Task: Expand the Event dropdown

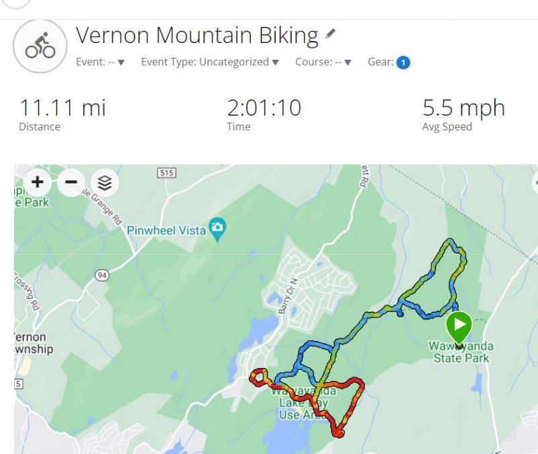Action: tap(100, 62)
